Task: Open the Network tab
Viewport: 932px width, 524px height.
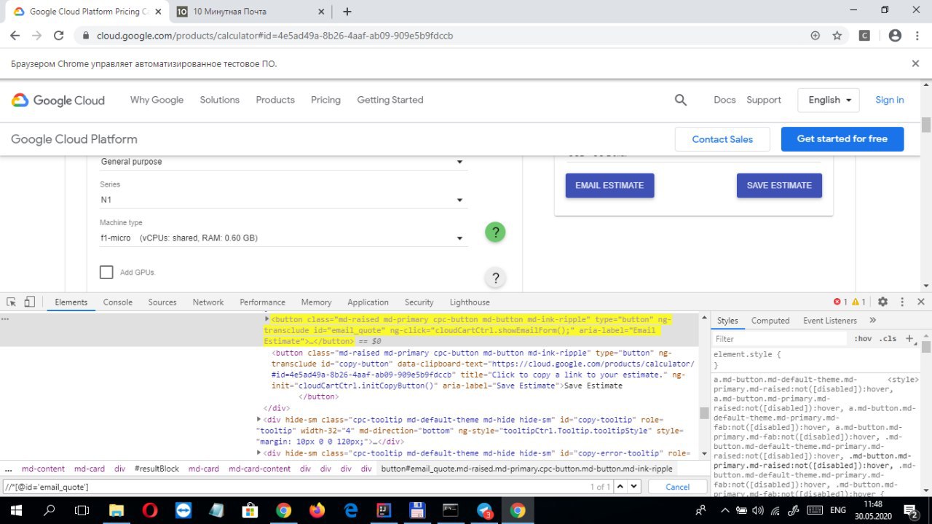Action: pos(208,302)
